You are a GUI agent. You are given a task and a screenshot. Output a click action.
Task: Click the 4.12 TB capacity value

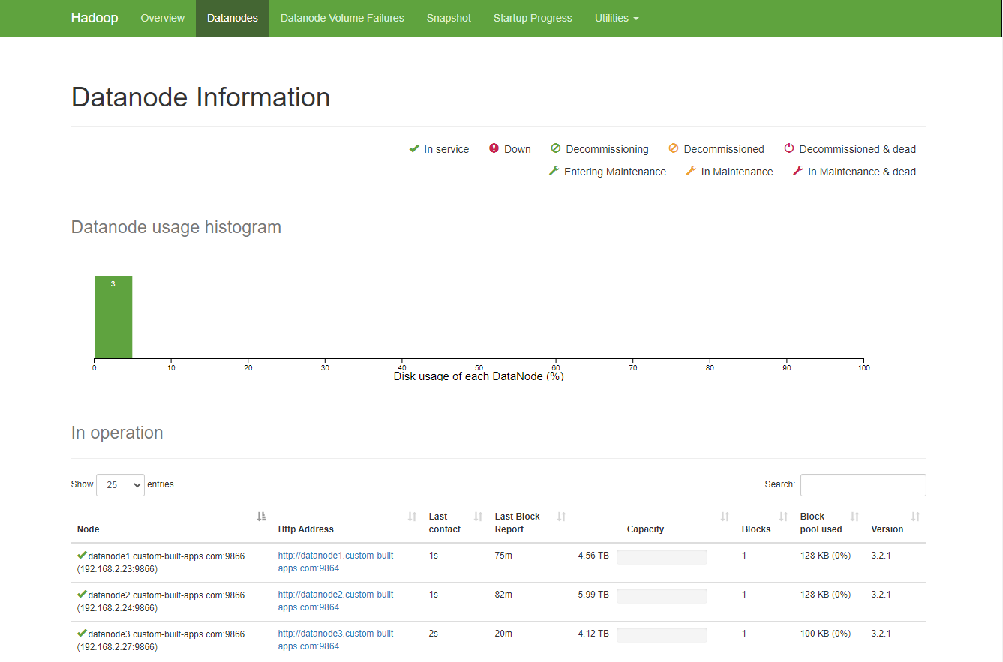[x=593, y=634]
